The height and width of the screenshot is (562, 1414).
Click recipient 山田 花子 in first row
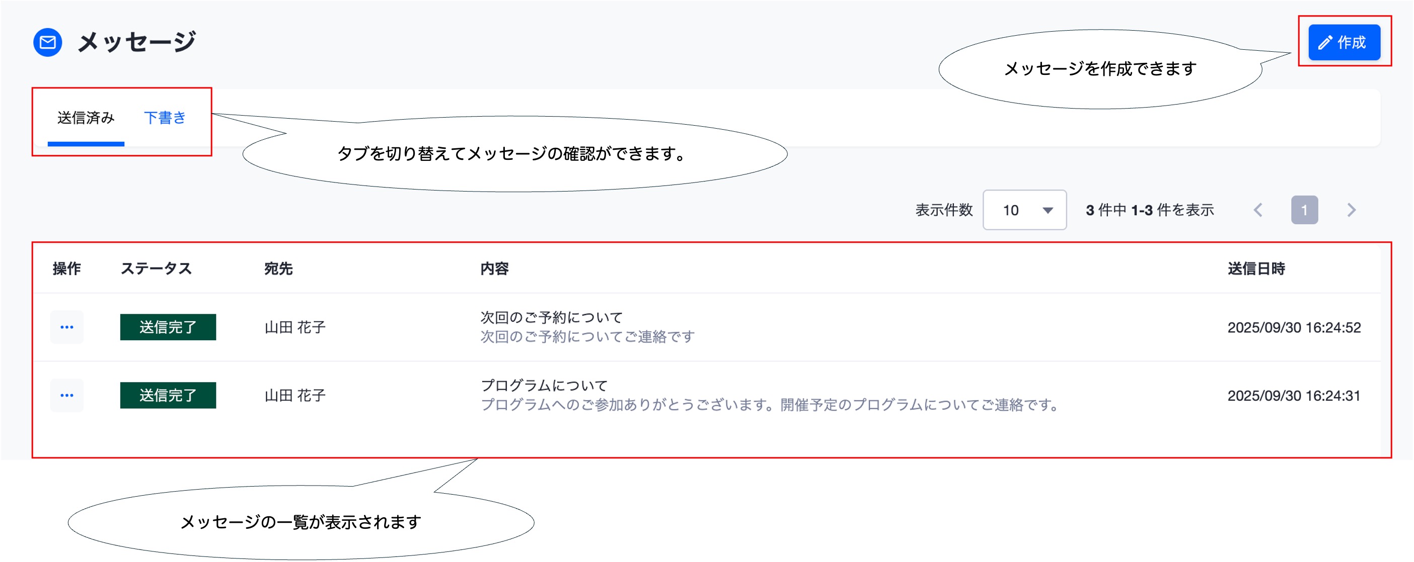click(295, 327)
